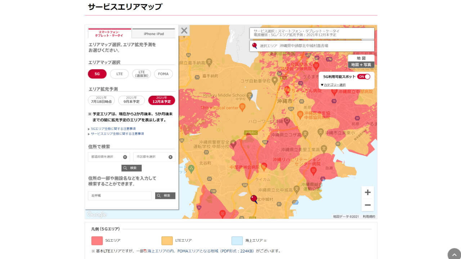Close the side panel with the X icon
Screen dimensions: 461x259
point(184,30)
